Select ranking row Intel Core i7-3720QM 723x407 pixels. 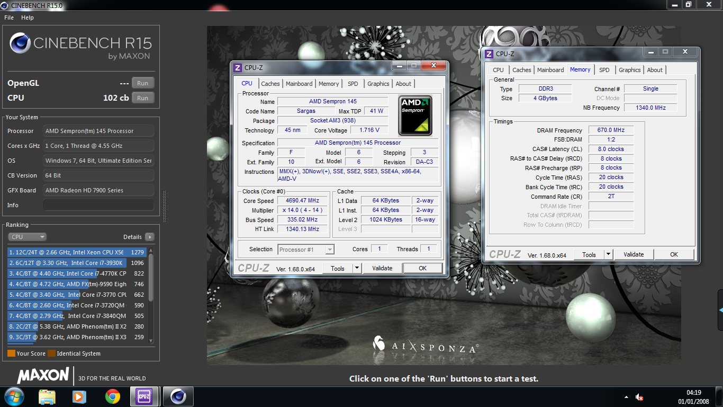tap(77, 305)
